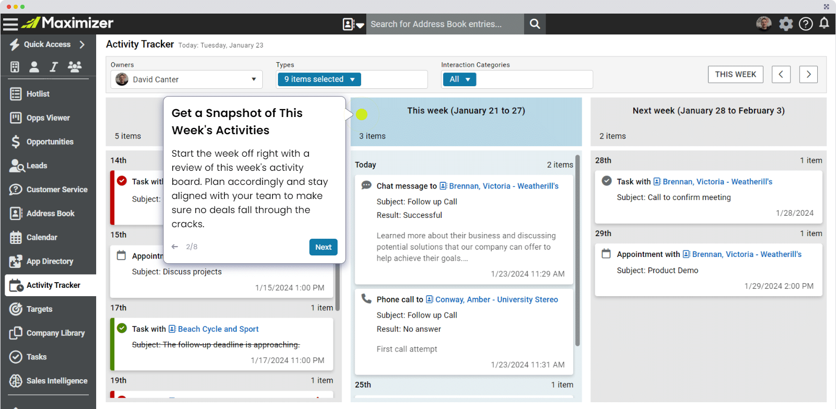This screenshot has height=409, width=836.
Task: Open App Directory from the sidebar
Action: (50, 261)
